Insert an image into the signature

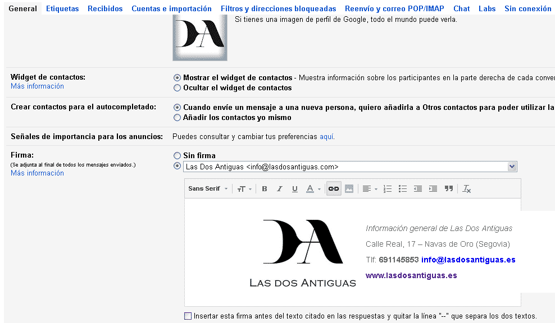click(349, 189)
